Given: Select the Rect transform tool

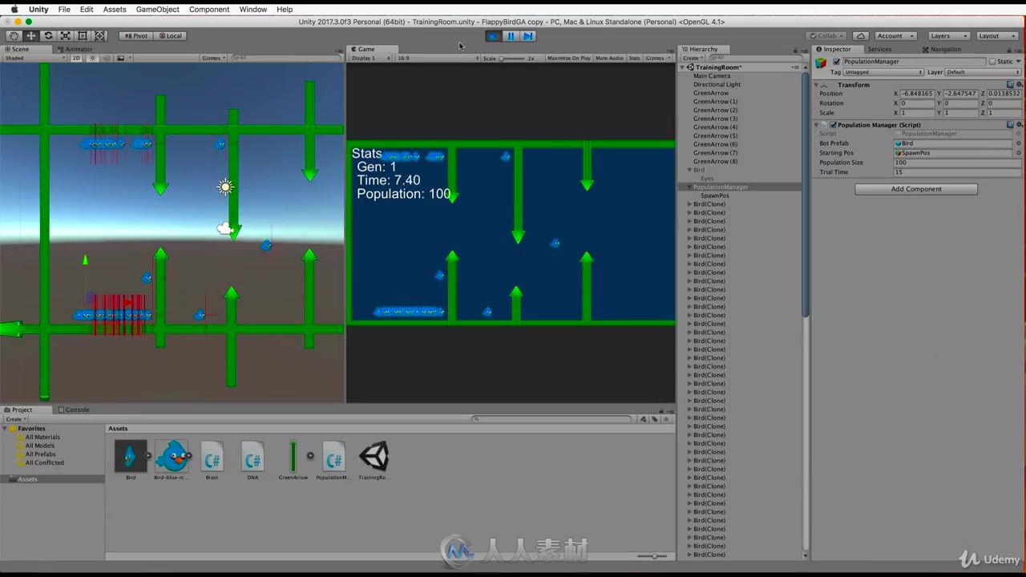Looking at the screenshot, I should 83,36.
